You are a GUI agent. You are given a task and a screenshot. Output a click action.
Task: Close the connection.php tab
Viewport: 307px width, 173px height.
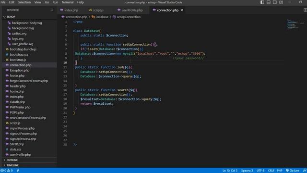click(x=182, y=10)
